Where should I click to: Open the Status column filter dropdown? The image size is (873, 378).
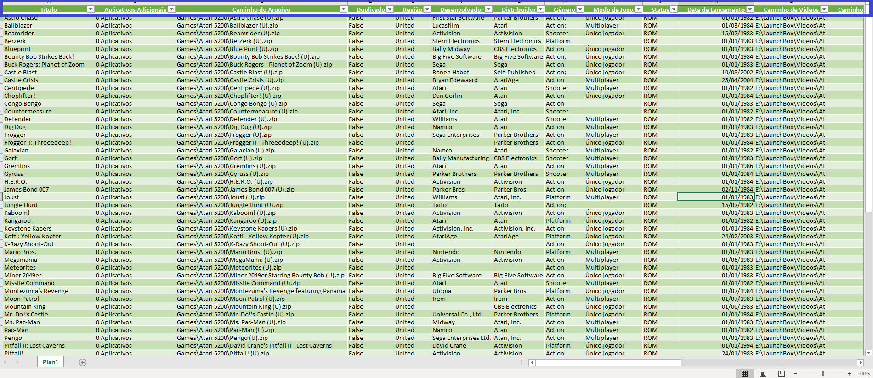pyautogui.click(x=674, y=9)
